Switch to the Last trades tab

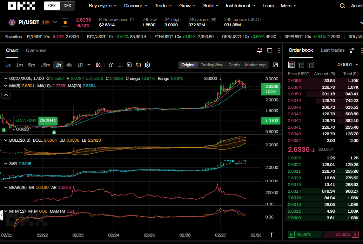point(333,50)
